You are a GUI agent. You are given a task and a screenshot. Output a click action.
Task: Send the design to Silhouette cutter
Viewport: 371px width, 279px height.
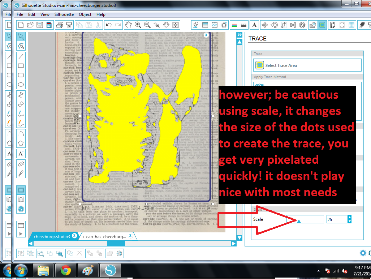coord(69,25)
